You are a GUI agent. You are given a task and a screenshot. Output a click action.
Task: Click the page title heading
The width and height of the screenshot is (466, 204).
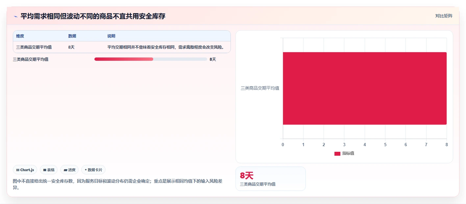click(93, 16)
